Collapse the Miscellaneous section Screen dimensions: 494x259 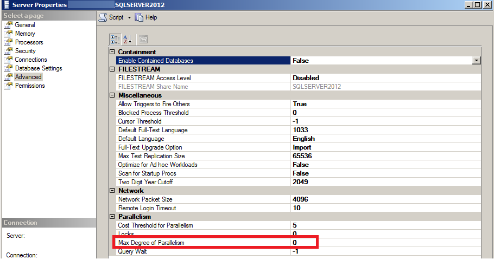[112, 95]
